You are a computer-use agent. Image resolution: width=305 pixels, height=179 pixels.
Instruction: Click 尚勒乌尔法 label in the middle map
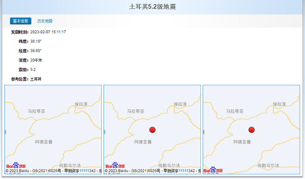(x=169, y=166)
